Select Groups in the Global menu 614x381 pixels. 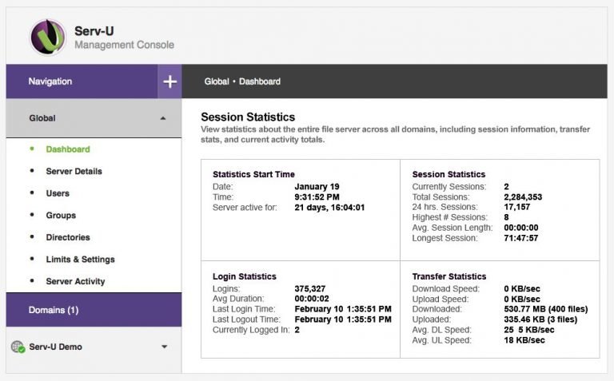61,216
